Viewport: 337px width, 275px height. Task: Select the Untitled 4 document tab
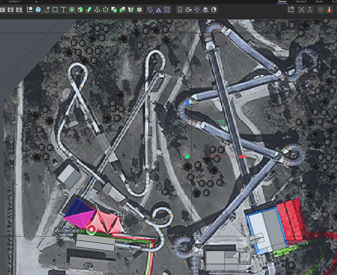(x=15, y=2)
